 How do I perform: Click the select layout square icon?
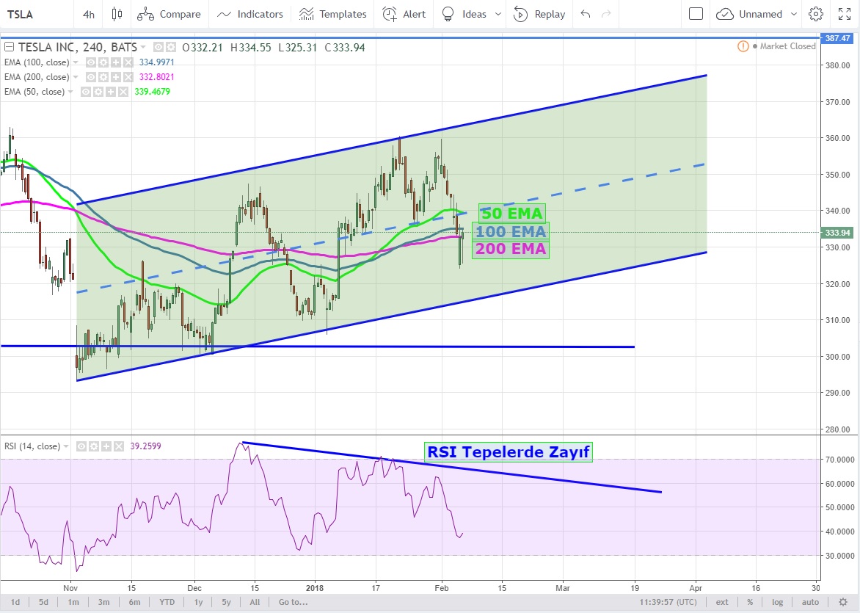coord(696,14)
